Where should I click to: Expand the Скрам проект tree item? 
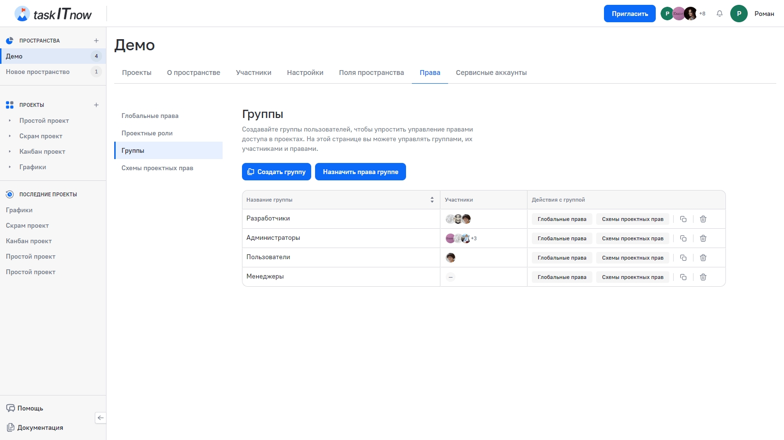[x=10, y=136]
